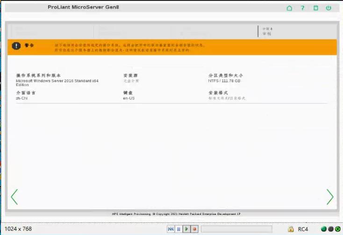
Task: Click the green power status icon in status bar
Action: (338, 229)
